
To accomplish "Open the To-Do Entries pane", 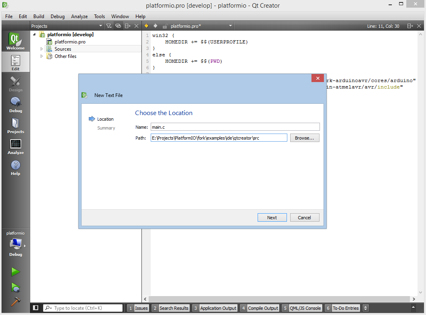I will (342, 308).
